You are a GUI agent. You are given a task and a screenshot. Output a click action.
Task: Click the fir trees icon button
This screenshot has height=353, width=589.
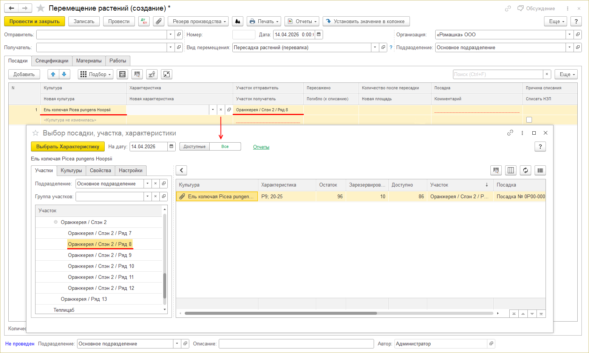238,22
